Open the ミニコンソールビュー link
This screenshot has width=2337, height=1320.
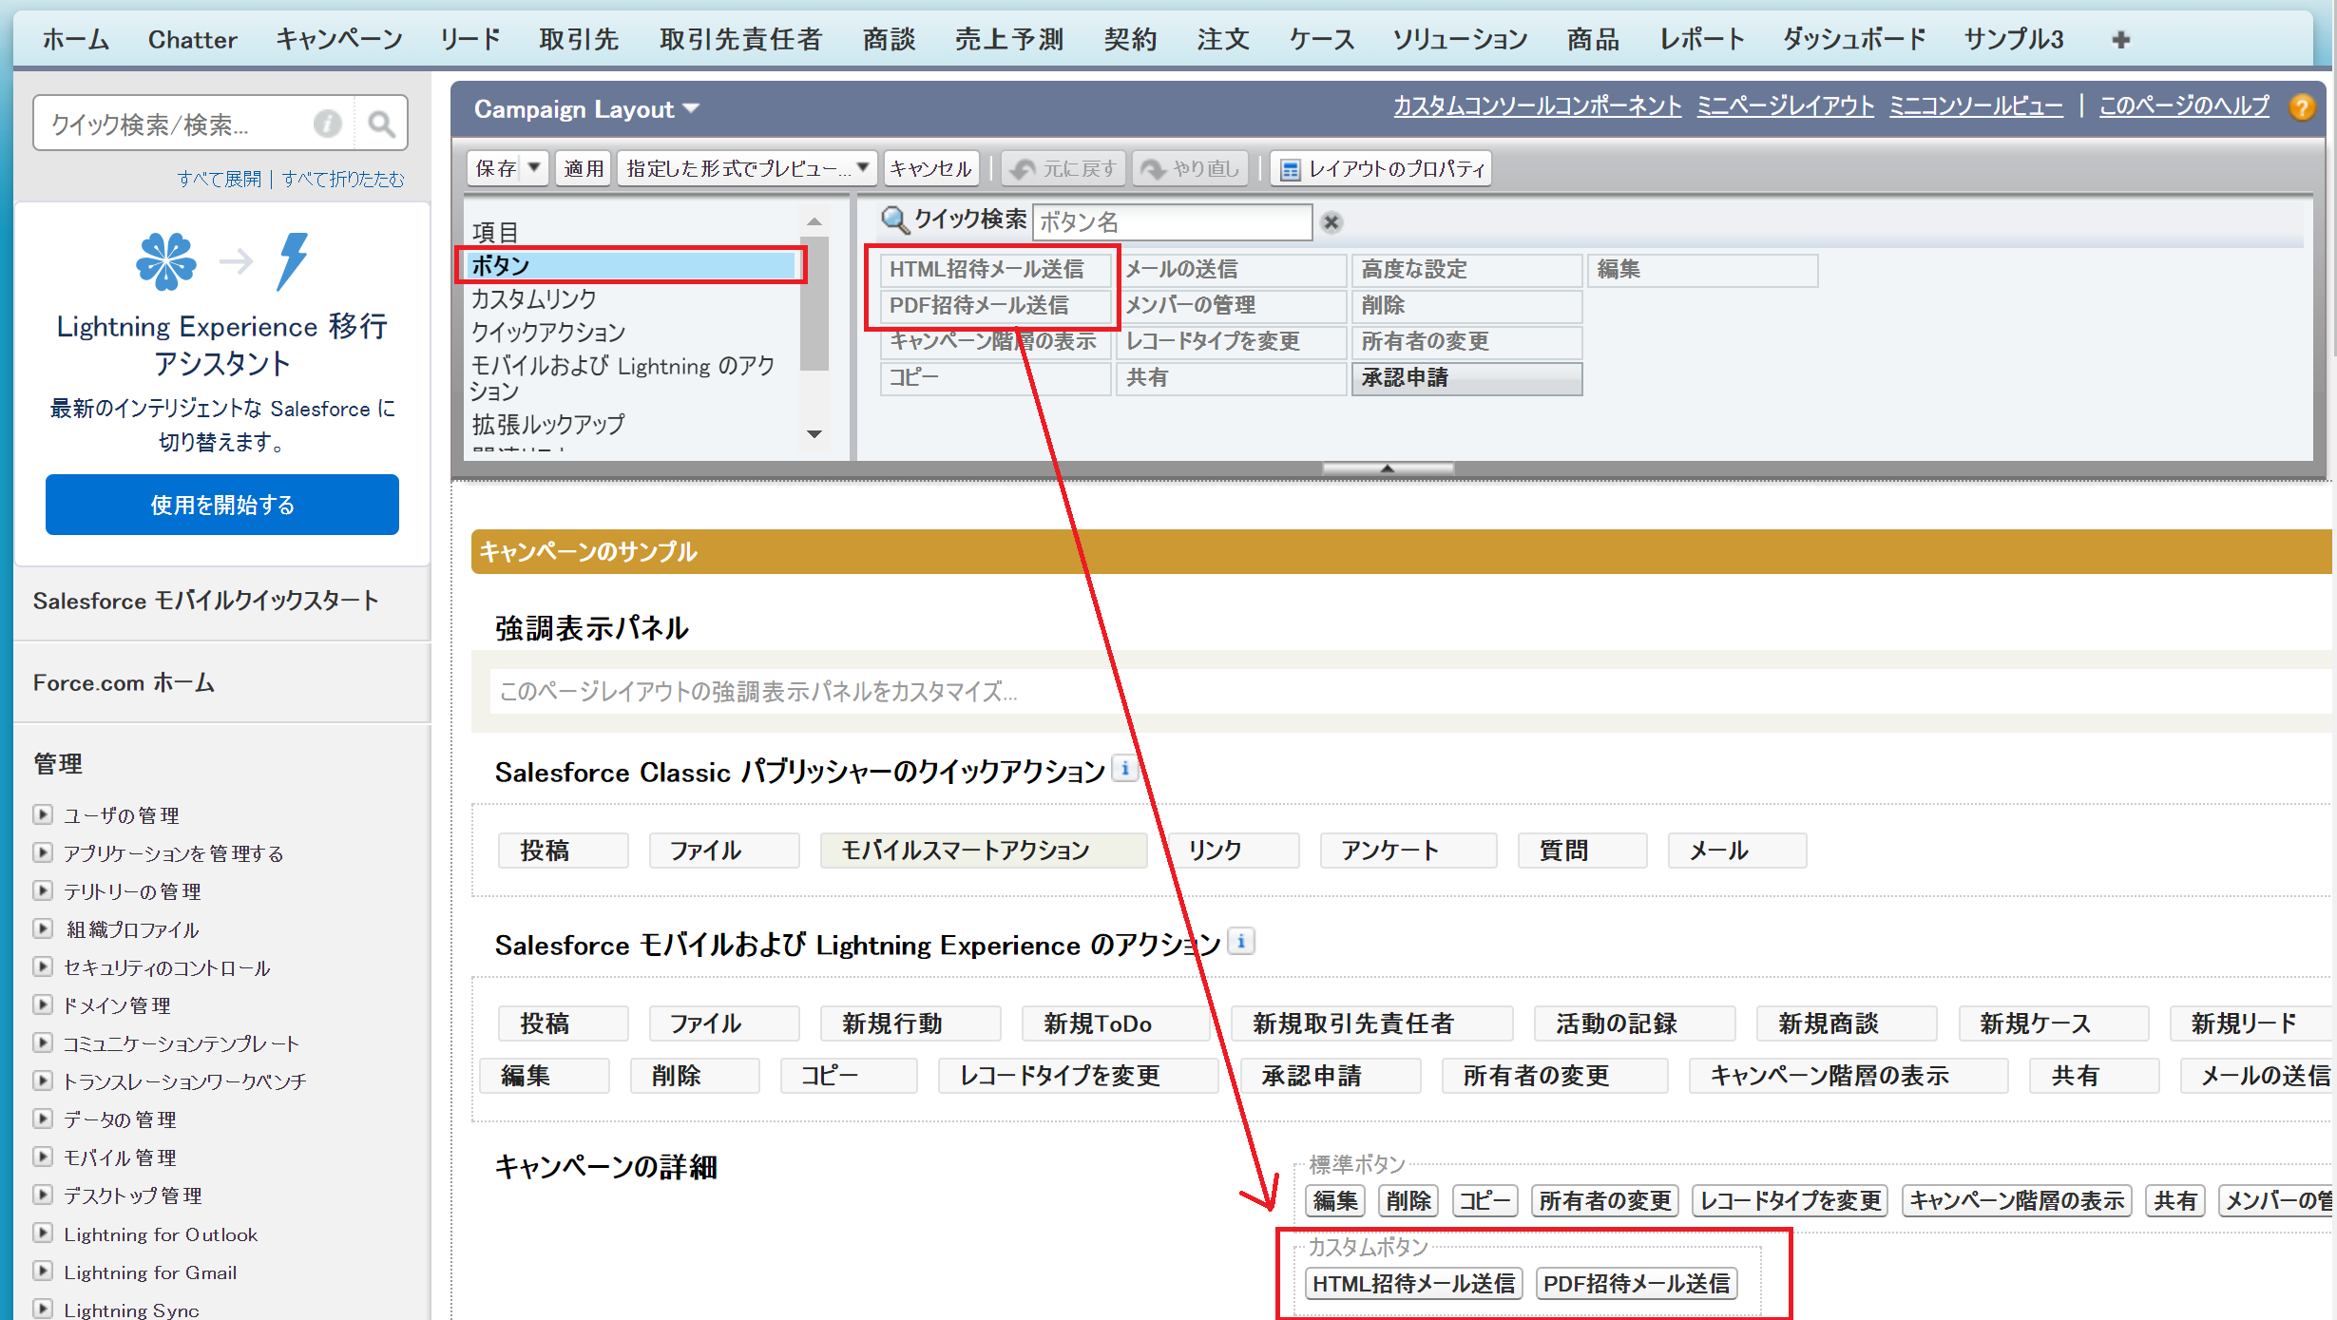pyautogui.click(x=1977, y=106)
